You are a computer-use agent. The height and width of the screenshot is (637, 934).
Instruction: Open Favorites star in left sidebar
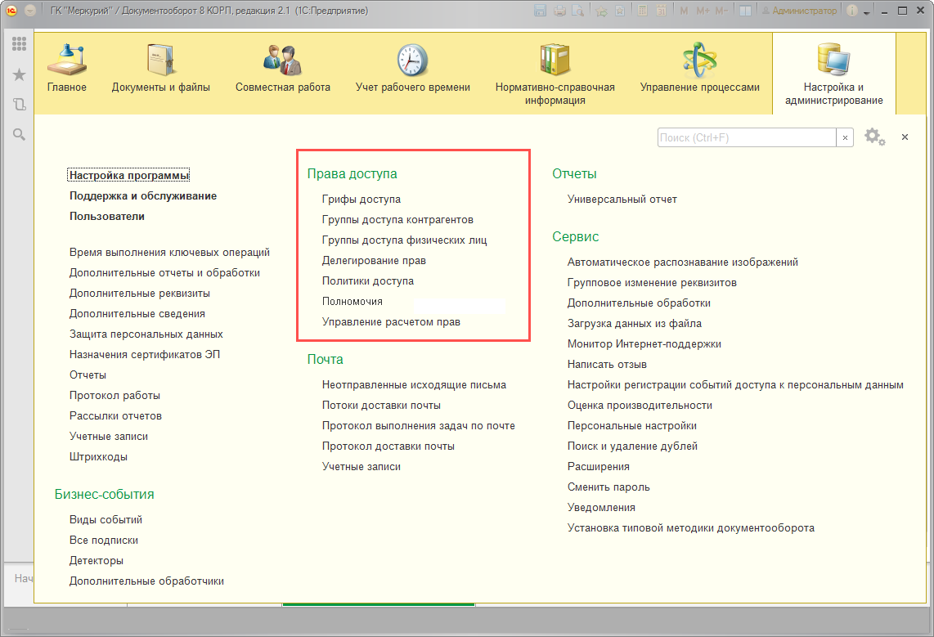point(19,74)
